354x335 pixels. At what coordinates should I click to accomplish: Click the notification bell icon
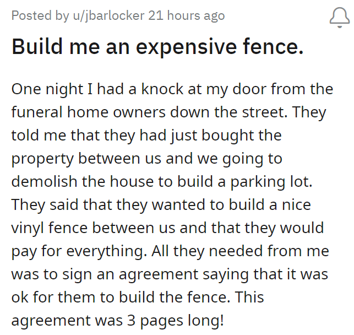[x=339, y=17]
